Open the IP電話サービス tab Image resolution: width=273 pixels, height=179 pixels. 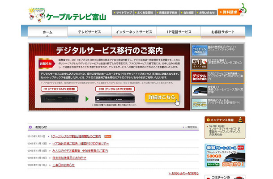point(179,32)
